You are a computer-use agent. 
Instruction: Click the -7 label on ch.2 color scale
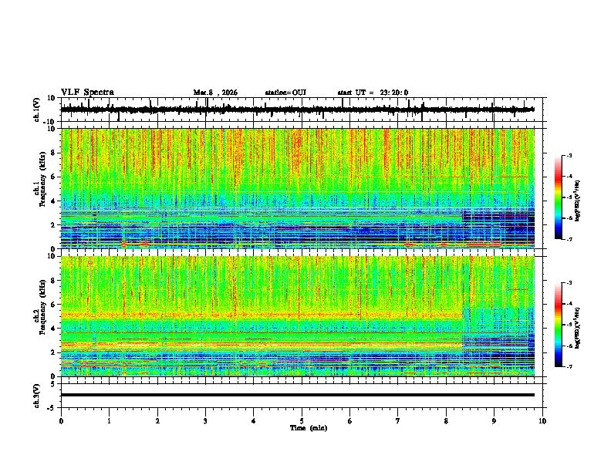pos(569,366)
